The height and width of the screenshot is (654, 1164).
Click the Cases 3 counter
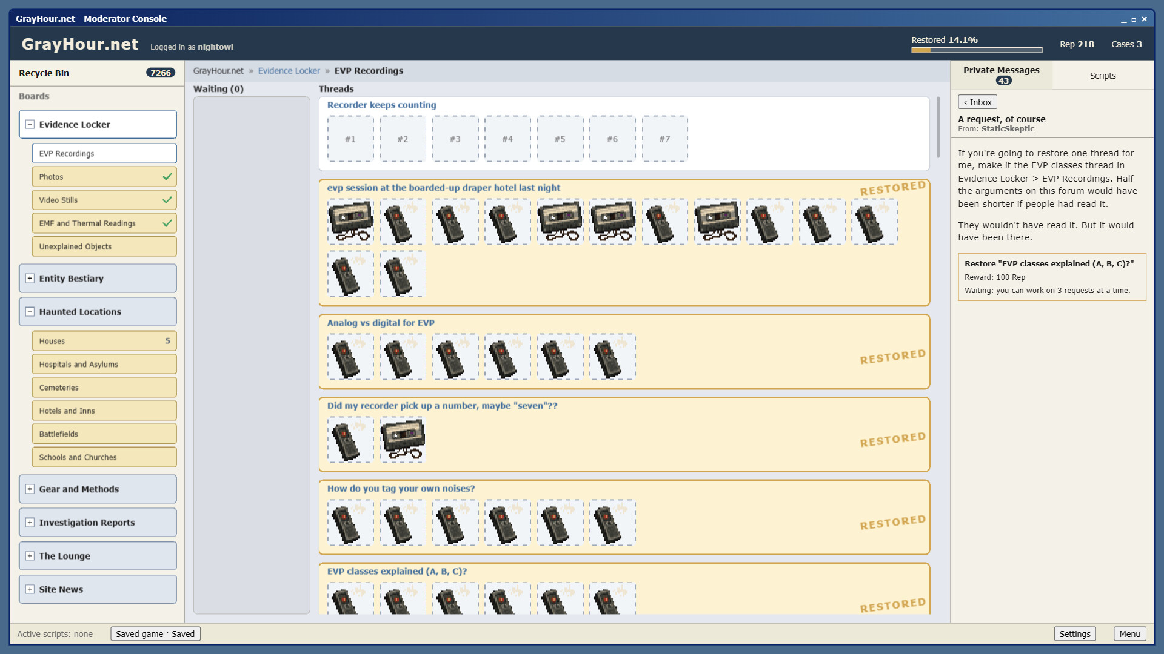pyautogui.click(x=1126, y=44)
